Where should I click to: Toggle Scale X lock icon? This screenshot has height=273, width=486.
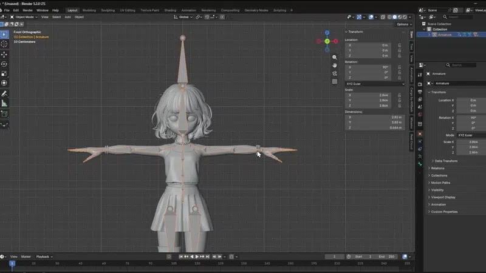point(400,95)
